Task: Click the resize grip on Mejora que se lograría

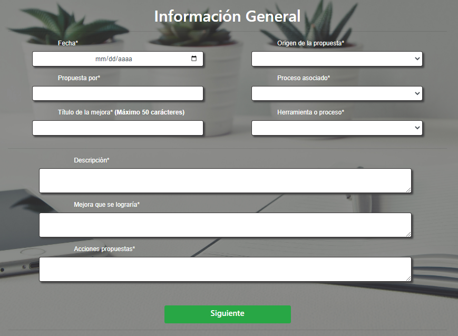Action: [x=408, y=234]
